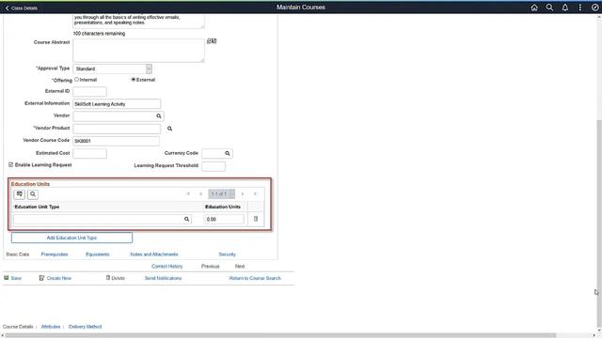The width and height of the screenshot is (602, 338).
Task: Click the Education Units value field
Action: point(224,219)
